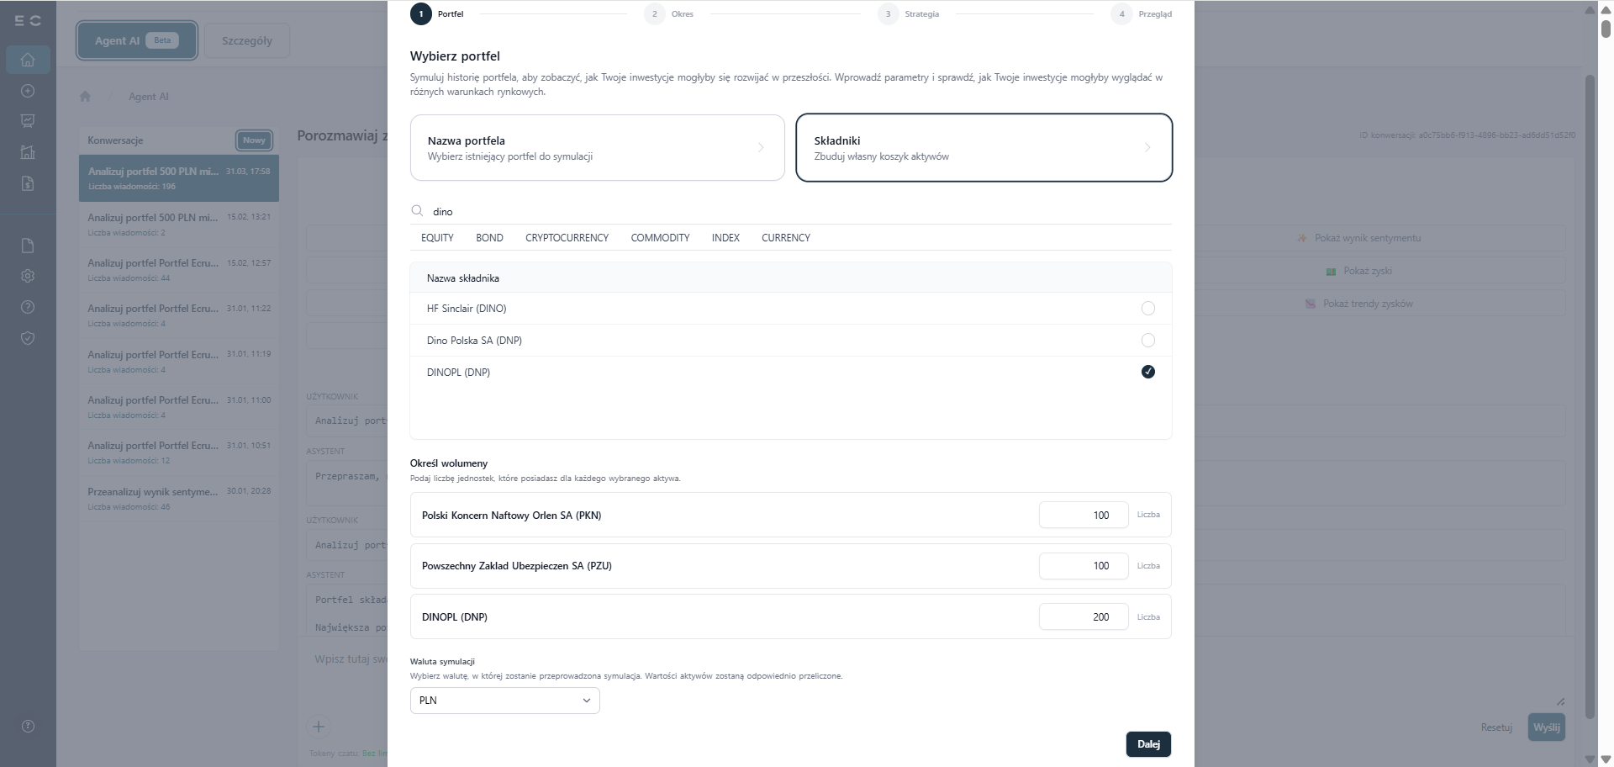The image size is (1614, 767).
Task: Click the Dalej button
Action: [1148, 744]
